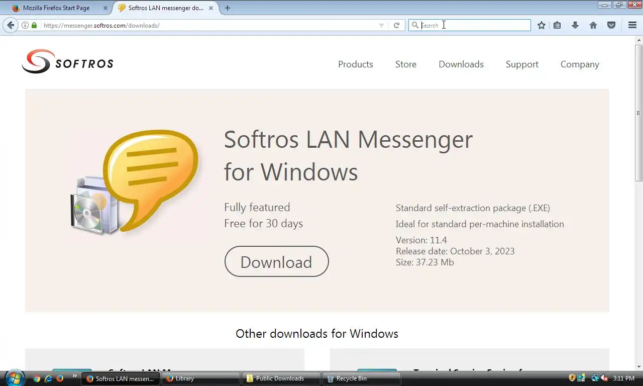The image size is (643, 386).
Task: Open the downloads arrow icon in the toolbar
Action: click(x=575, y=25)
